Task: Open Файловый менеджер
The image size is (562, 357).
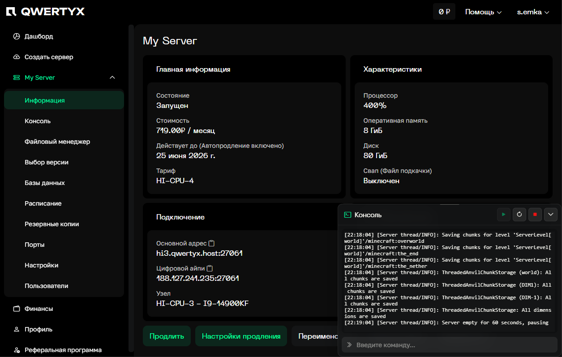Action: (64, 142)
